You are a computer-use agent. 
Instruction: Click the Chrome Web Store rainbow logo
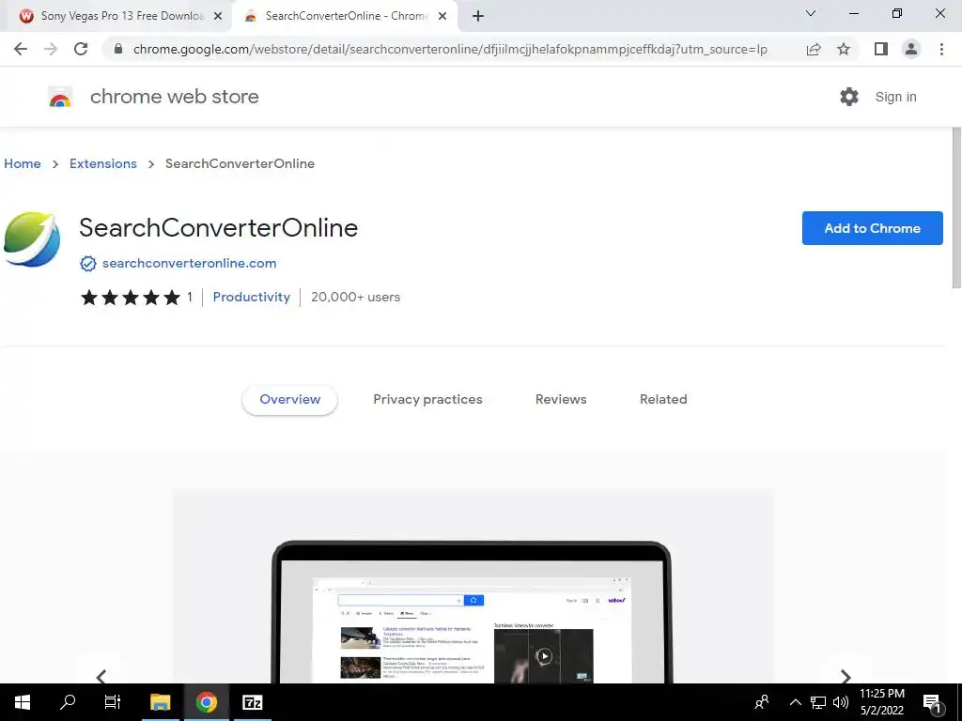60,97
